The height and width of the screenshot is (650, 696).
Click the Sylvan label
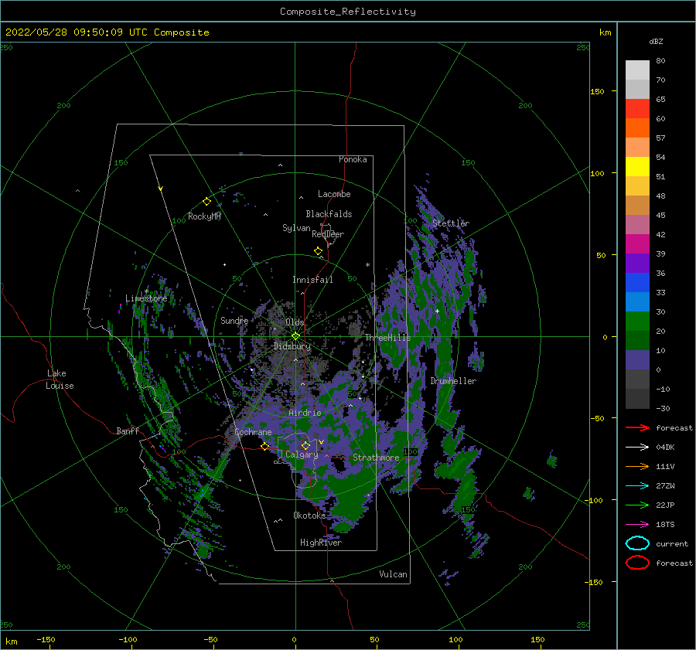(x=296, y=228)
